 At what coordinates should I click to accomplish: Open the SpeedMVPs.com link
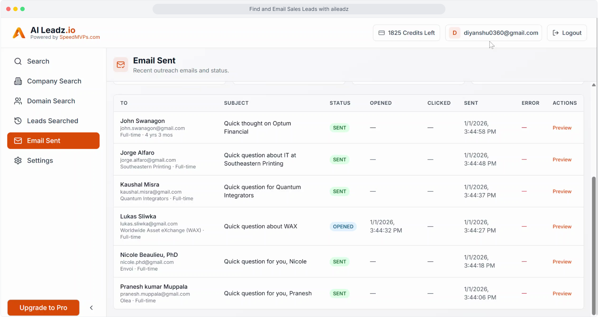(80, 37)
